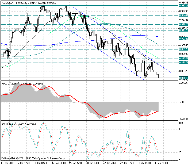Click the 12 Jan 20:00 time label

click(59, 163)
